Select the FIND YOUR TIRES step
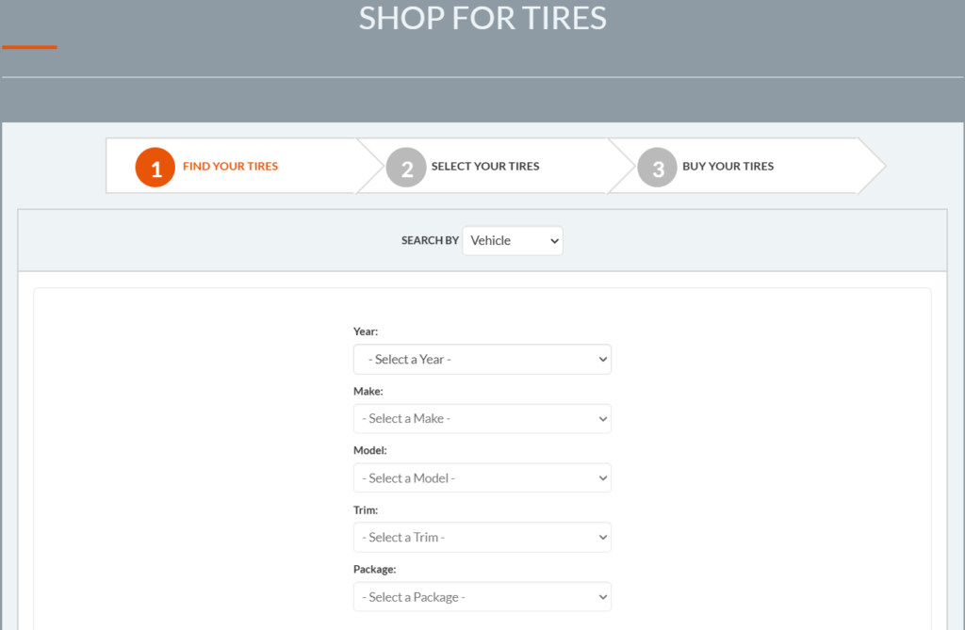The width and height of the screenshot is (965, 630). click(230, 166)
